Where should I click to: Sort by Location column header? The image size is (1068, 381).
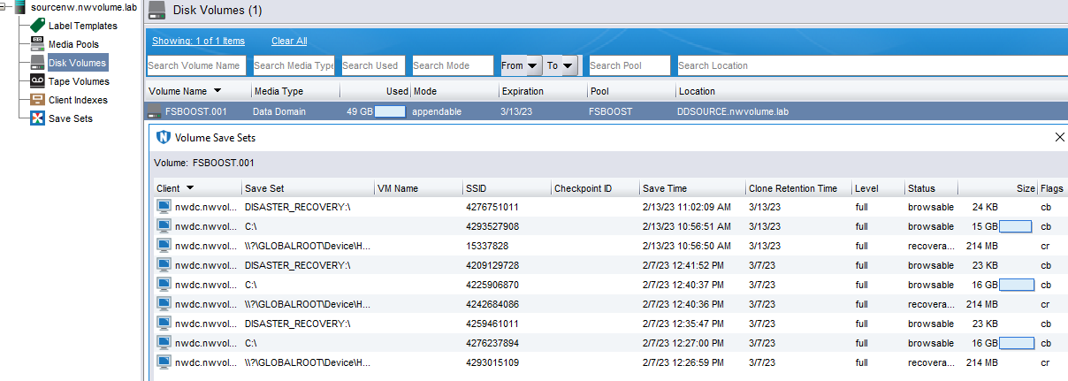point(871,91)
